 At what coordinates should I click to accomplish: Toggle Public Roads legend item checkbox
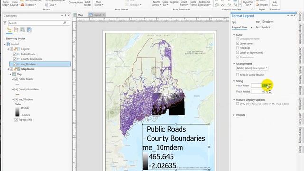(x=15, y=54)
